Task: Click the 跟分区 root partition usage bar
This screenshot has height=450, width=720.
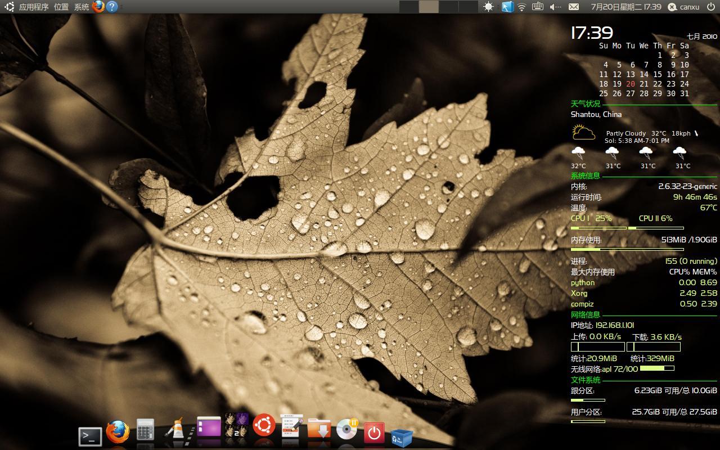Action: point(588,400)
